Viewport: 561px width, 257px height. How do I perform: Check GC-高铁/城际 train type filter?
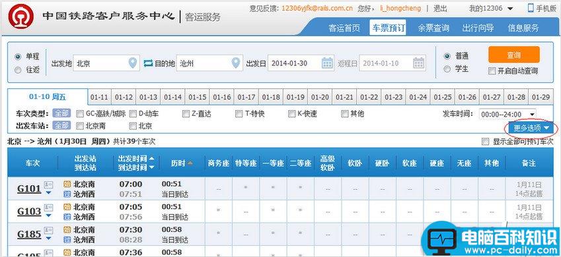pos(80,114)
